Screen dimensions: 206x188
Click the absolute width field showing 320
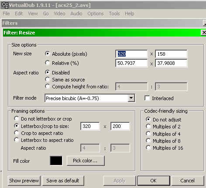click(131, 54)
